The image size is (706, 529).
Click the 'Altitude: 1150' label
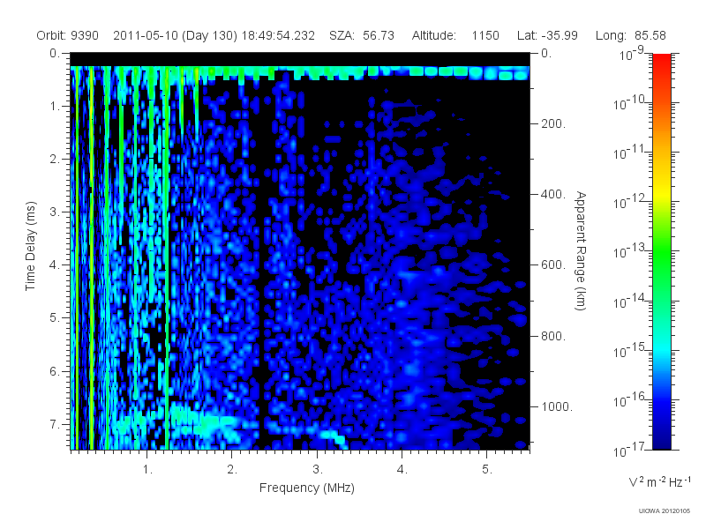pyautogui.click(x=455, y=35)
